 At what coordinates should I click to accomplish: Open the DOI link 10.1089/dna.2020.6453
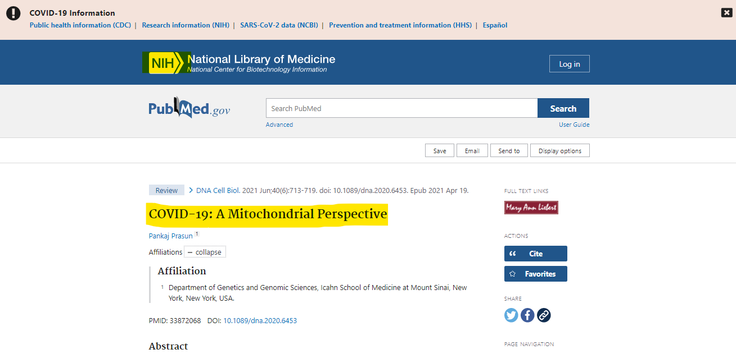coord(260,321)
